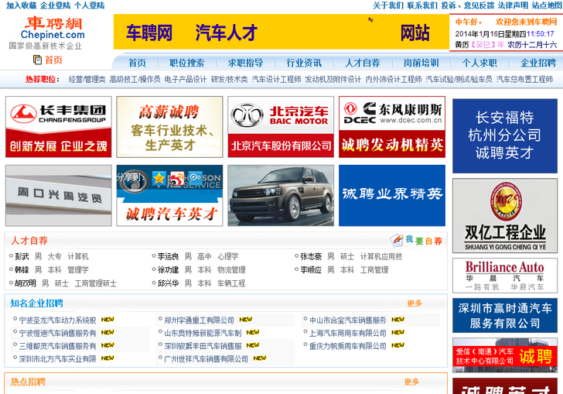Select hot job 发动机及附件设计
Image resolution: width=563 pixels, height=394 pixels.
point(333,80)
